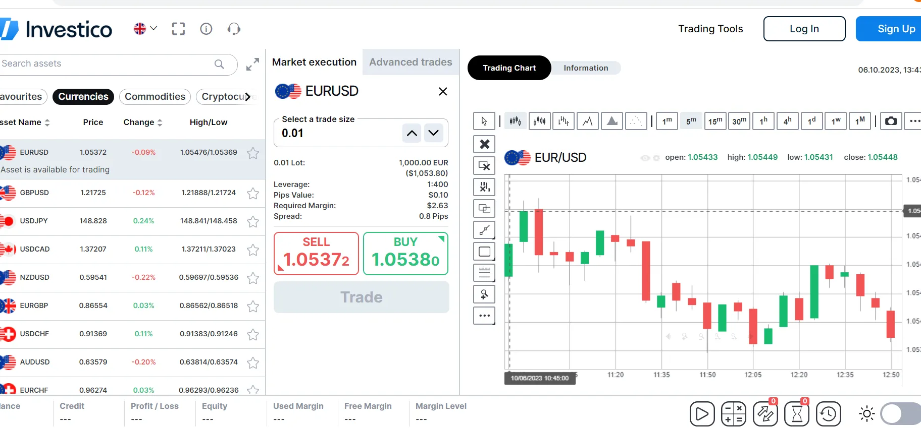Add USDCHF to favourites star

pos(253,334)
